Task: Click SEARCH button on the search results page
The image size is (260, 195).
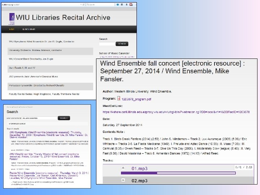Action: [x=64, y=118]
